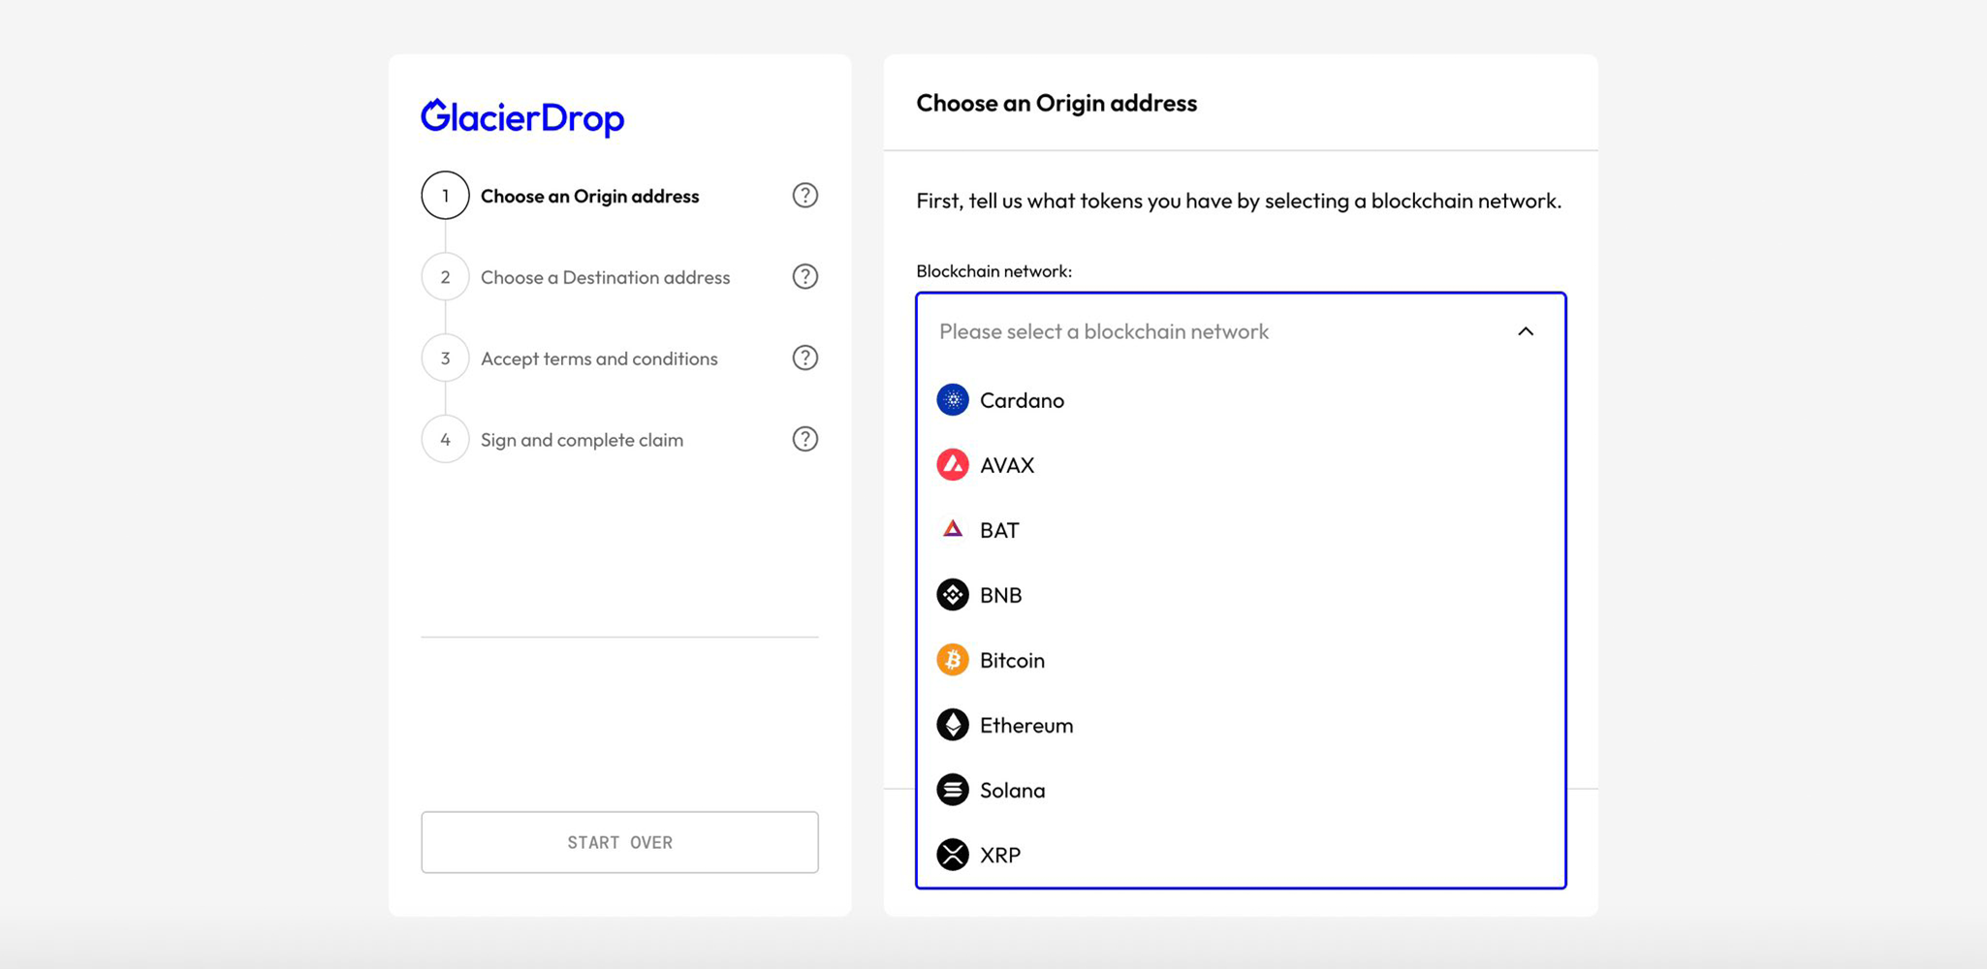Click the Solana logo icon
The height and width of the screenshot is (969, 1987).
952,790
